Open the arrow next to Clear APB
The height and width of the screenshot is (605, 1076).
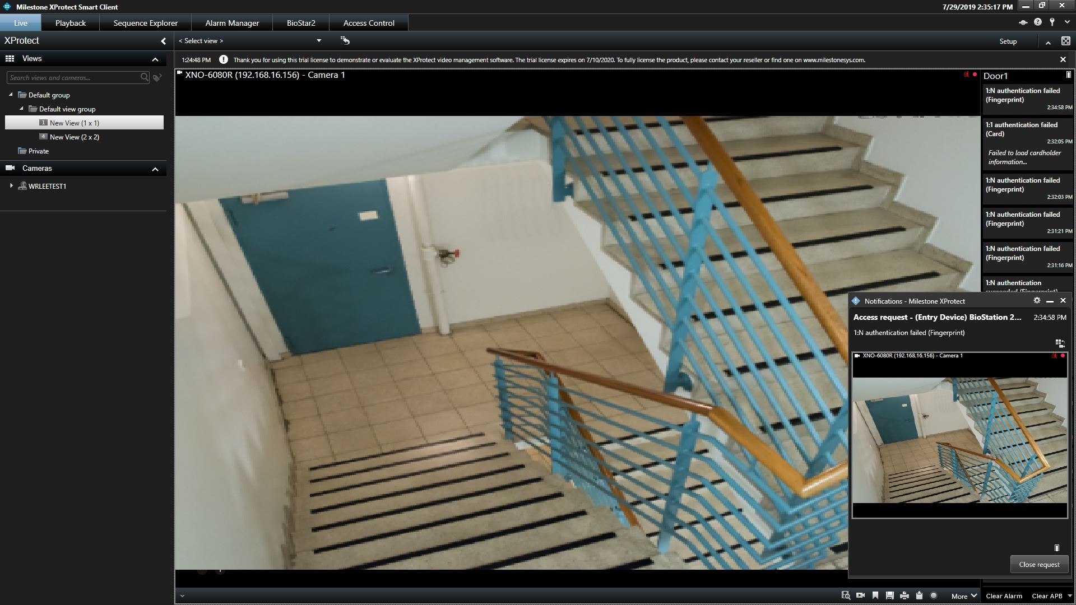click(x=1070, y=596)
